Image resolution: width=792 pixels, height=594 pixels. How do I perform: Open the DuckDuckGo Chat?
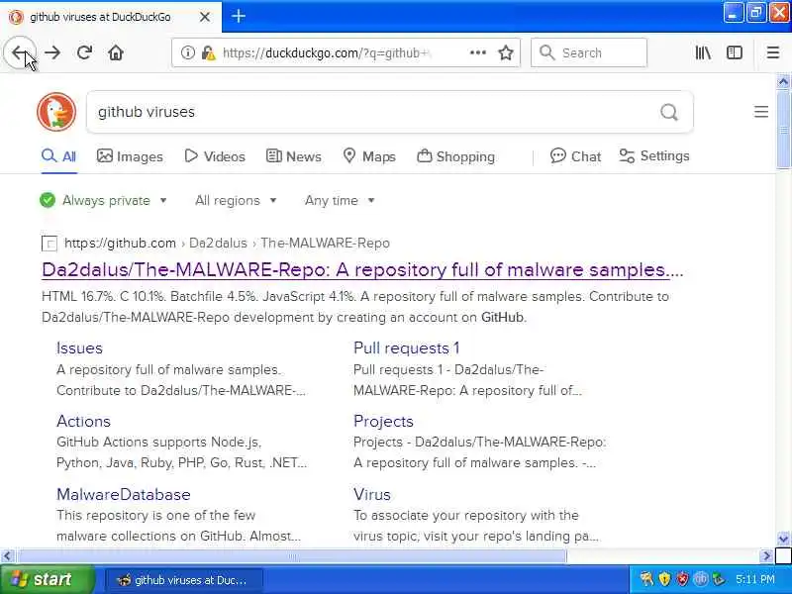576,156
